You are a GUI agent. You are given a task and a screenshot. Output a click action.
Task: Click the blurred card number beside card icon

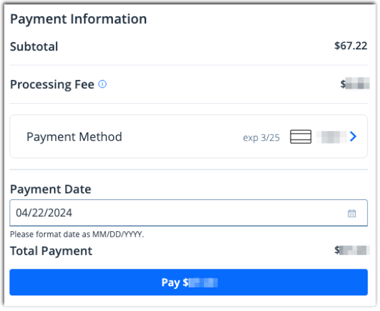tap(331, 137)
